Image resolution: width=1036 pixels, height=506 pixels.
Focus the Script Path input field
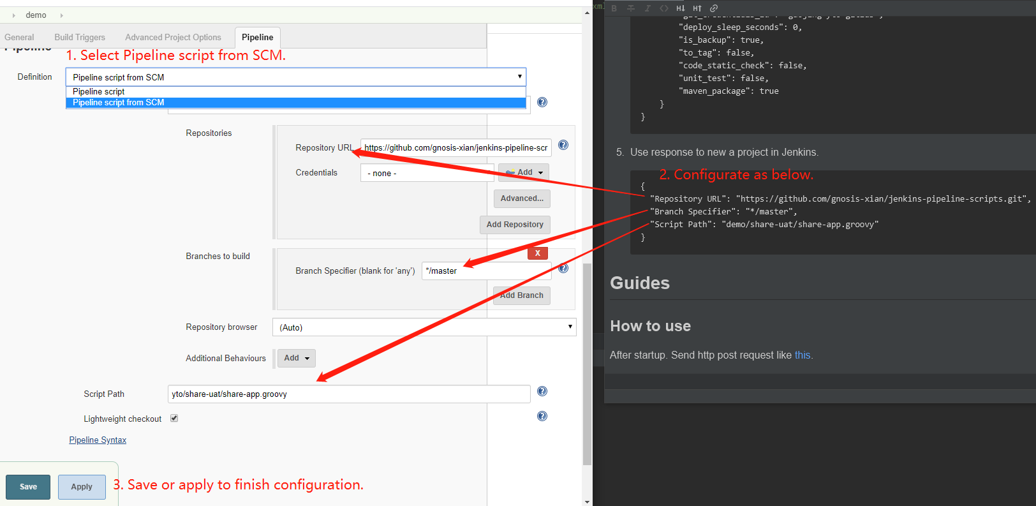tap(349, 394)
